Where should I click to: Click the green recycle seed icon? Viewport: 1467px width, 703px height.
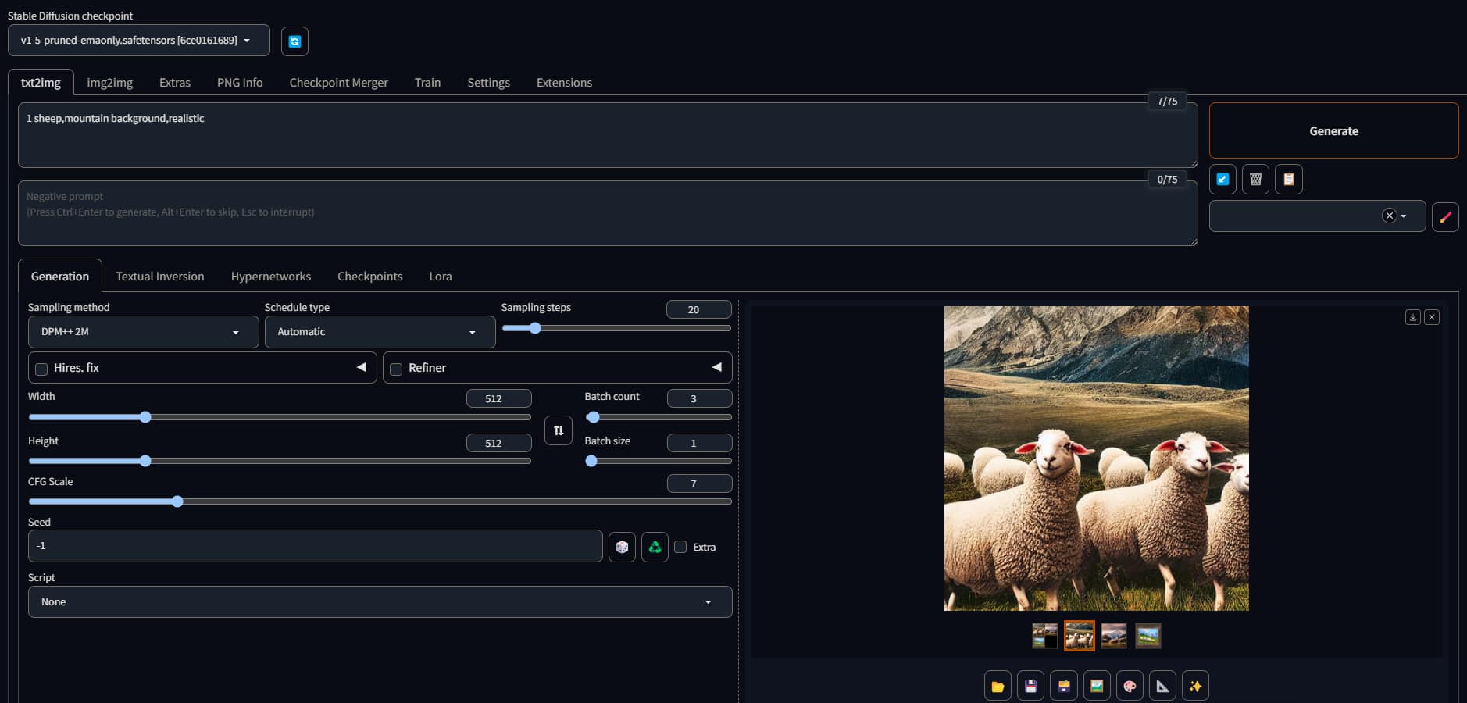pos(655,547)
